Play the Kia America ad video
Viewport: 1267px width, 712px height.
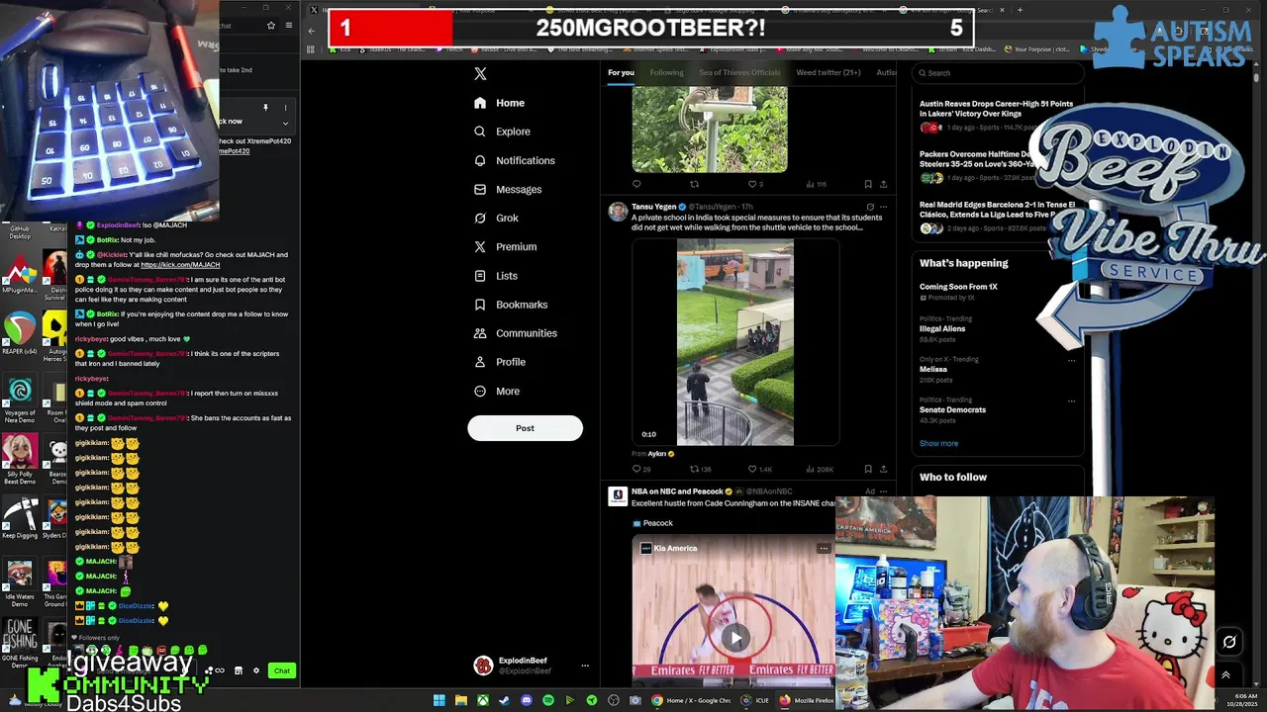(735, 638)
